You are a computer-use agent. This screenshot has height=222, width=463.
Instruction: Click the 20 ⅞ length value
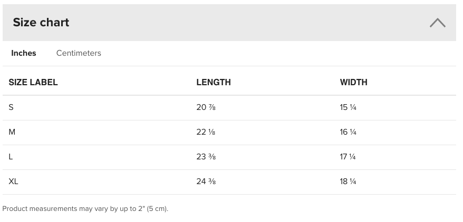coord(206,107)
